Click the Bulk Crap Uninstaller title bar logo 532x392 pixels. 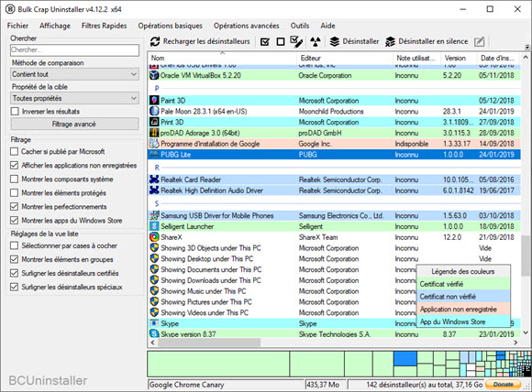click(10, 9)
